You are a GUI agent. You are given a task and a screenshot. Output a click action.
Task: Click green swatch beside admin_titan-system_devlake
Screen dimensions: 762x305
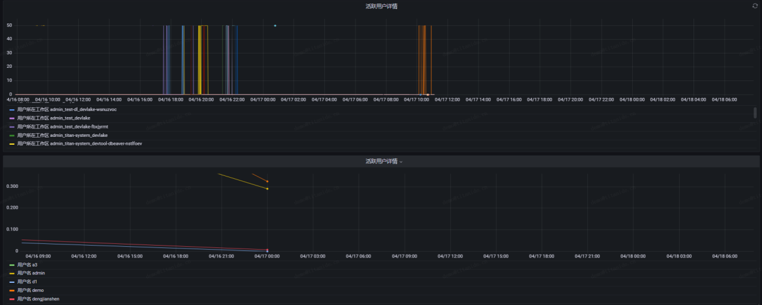click(x=12, y=136)
